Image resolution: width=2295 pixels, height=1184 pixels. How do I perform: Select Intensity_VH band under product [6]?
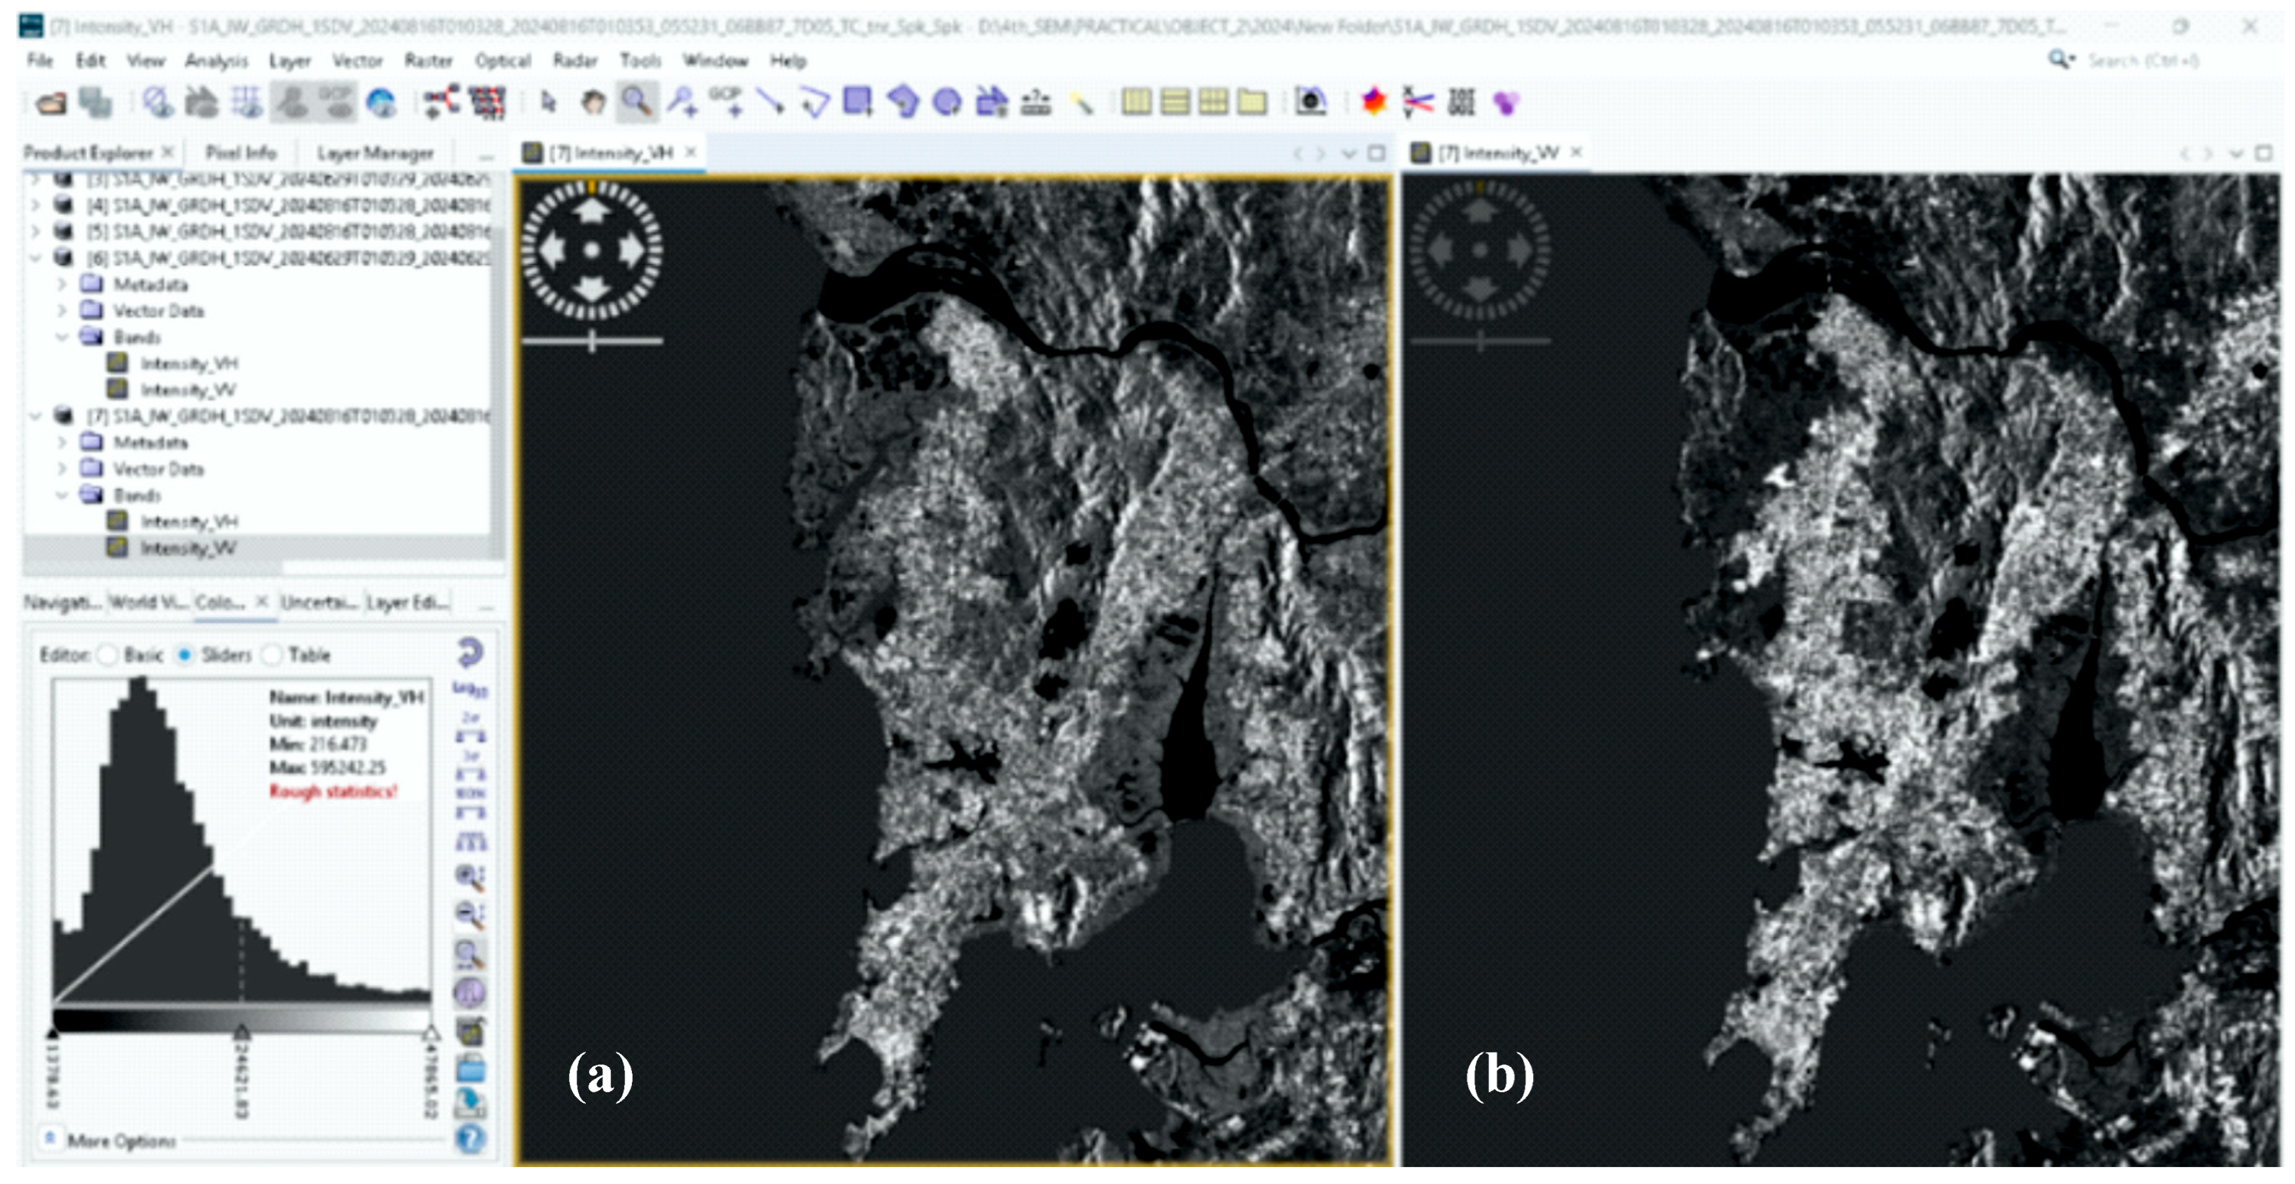(189, 363)
